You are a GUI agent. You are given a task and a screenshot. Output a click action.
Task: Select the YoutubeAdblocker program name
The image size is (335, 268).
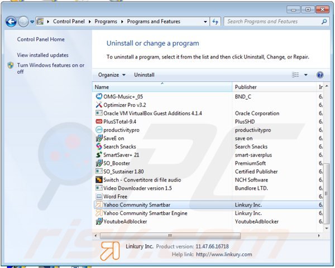[x=125, y=222]
